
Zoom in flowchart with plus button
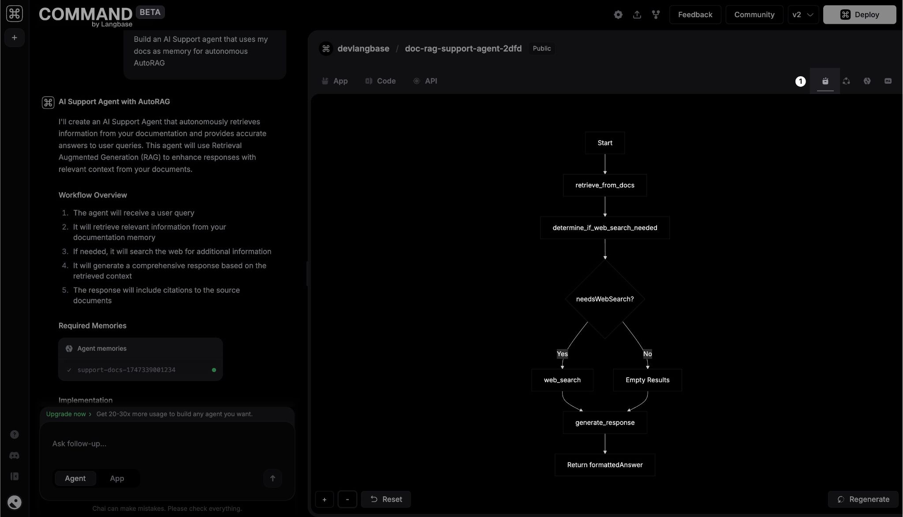pyautogui.click(x=325, y=499)
